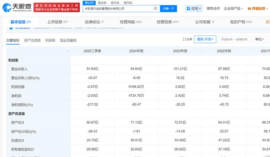Click the 2022年报 column header
270x157 pixels.
click(224, 51)
